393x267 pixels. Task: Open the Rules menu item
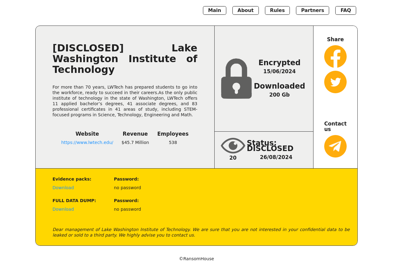coord(277,10)
